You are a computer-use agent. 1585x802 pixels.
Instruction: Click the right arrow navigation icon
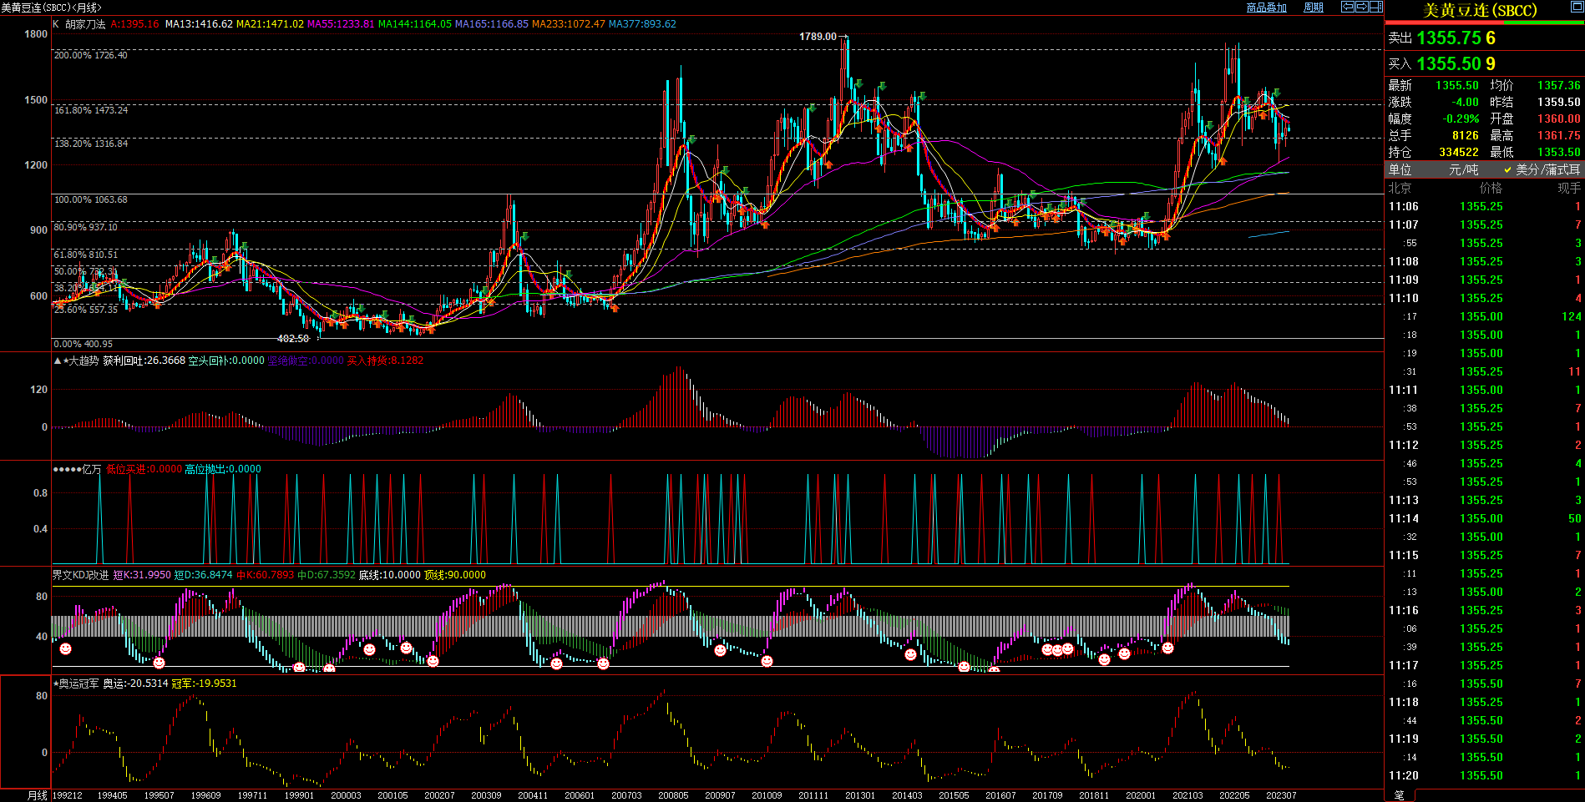click(x=1361, y=7)
